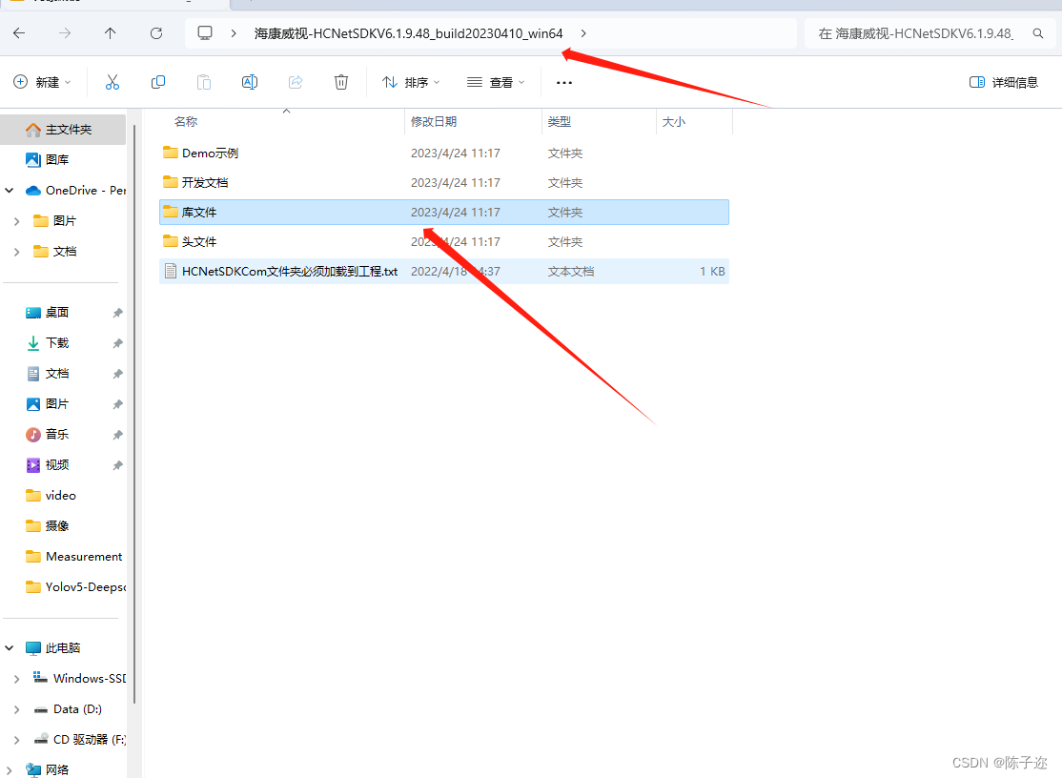Click the Cut scissors icon
1062x778 pixels.
click(112, 82)
